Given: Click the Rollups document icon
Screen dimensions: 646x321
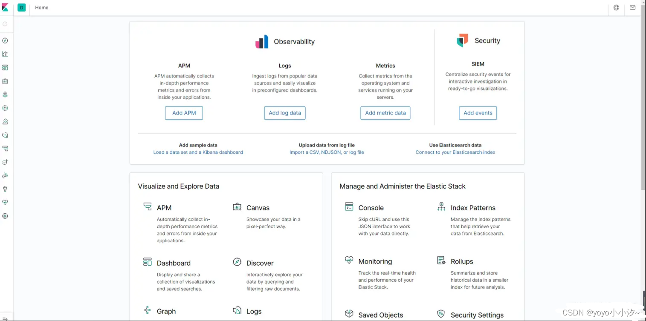Looking at the screenshot, I should tap(441, 260).
